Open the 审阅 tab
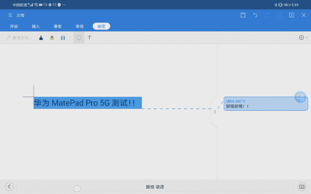 (80, 26)
